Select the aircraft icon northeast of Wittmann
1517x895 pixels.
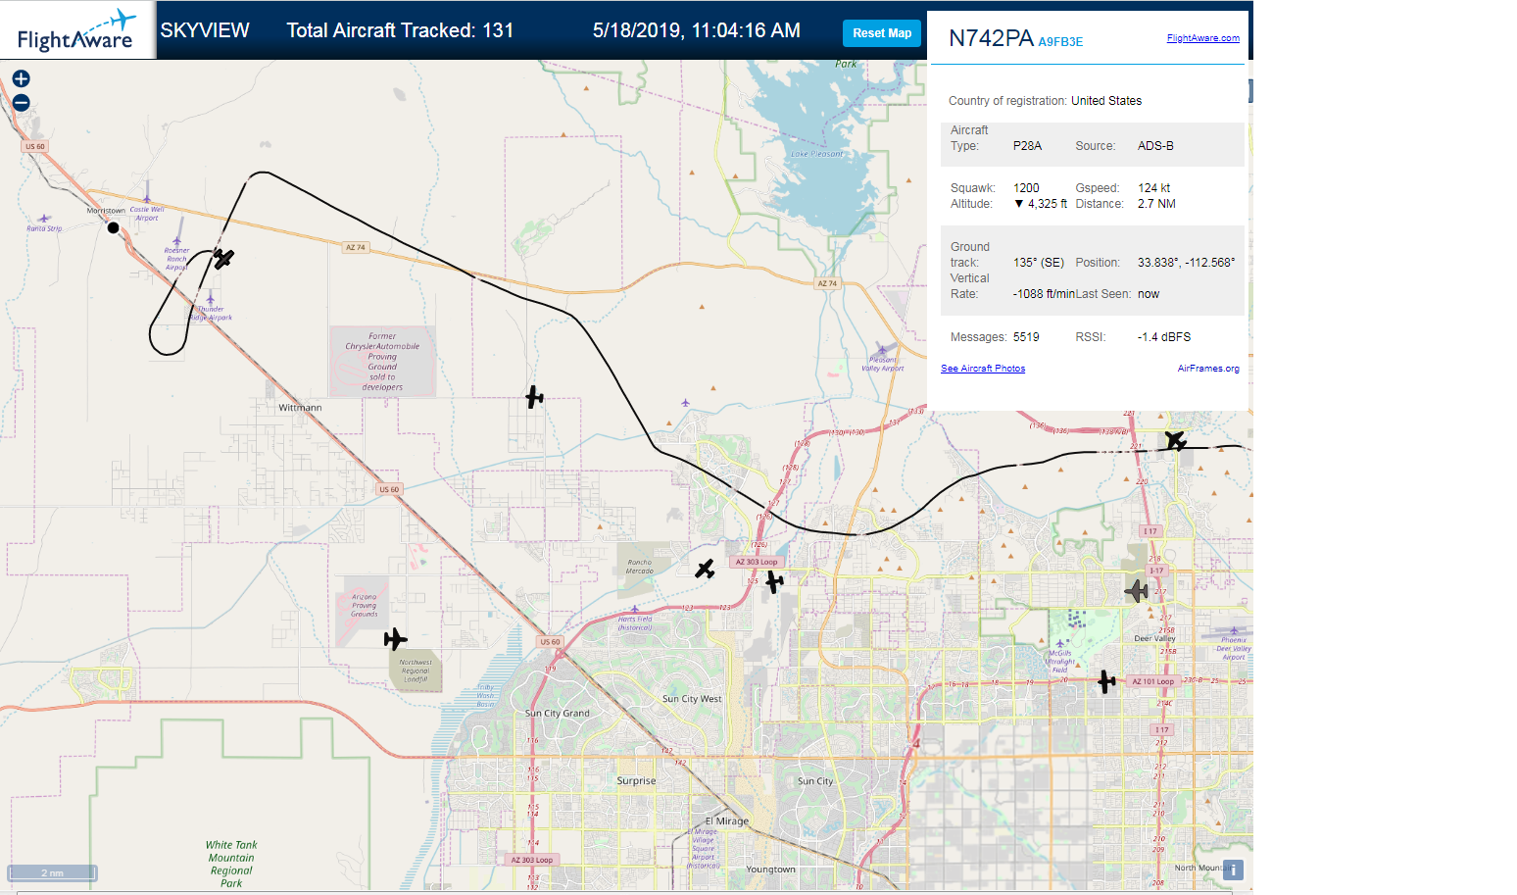pyautogui.click(x=534, y=397)
